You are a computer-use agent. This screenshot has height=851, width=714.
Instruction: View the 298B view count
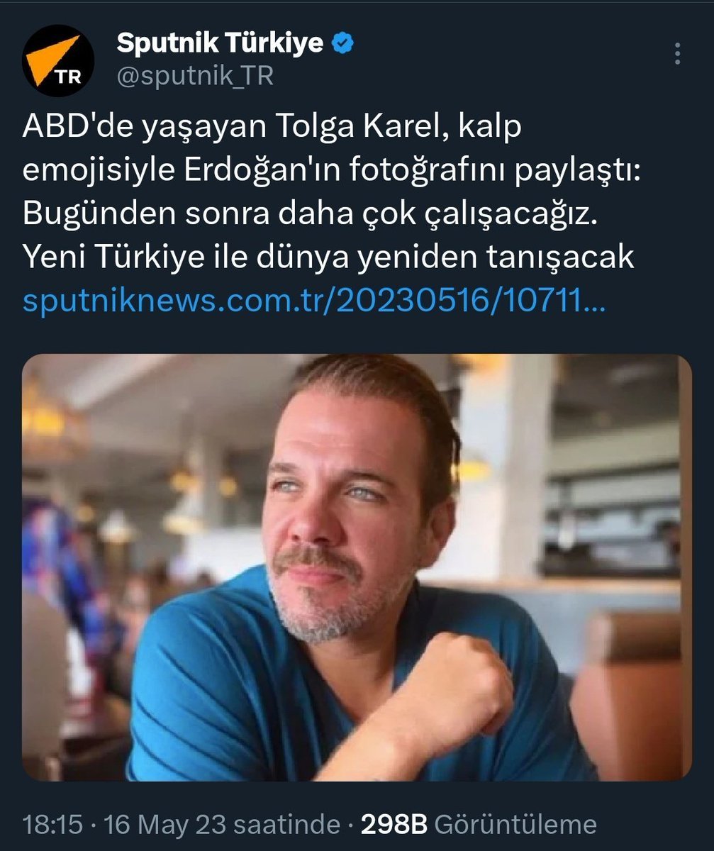(394, 825)
